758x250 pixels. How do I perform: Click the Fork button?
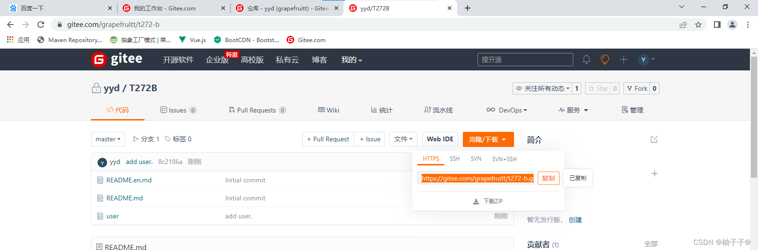coord(636,88)
